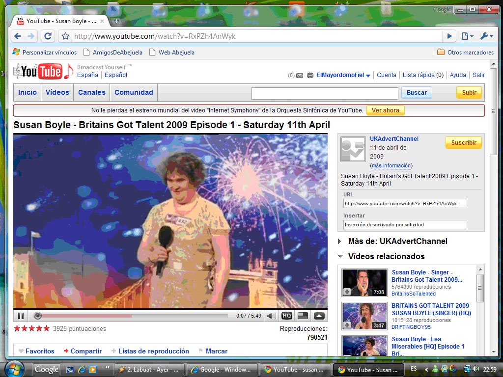The height and width of the screenshot is (377, 503).
Task: Open the inbox envelope icon
Action: pos(300,76)
